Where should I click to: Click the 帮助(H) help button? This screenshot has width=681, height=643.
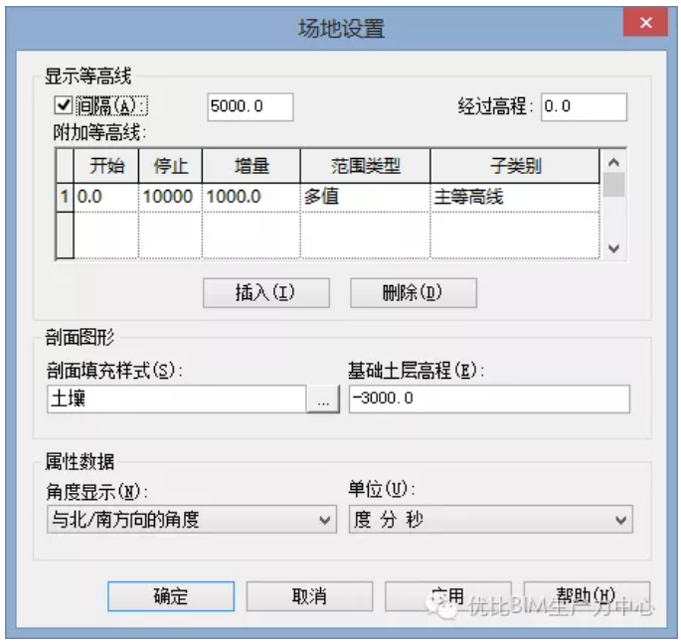pyautogui.click(x=587, y=596)
